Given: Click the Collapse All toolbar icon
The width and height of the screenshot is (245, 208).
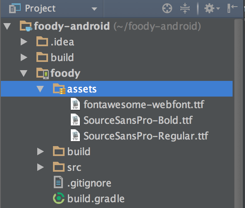Looking at the screenshot, I should coord(185,8).
